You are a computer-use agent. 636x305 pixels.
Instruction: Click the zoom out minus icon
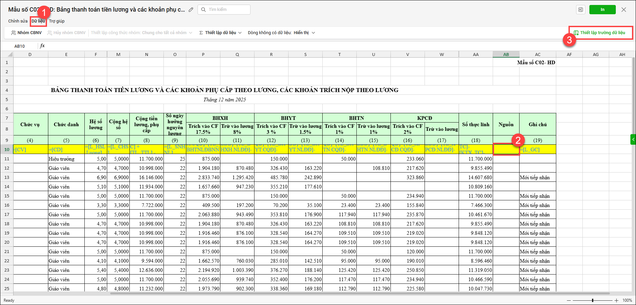tap(569, 300)
